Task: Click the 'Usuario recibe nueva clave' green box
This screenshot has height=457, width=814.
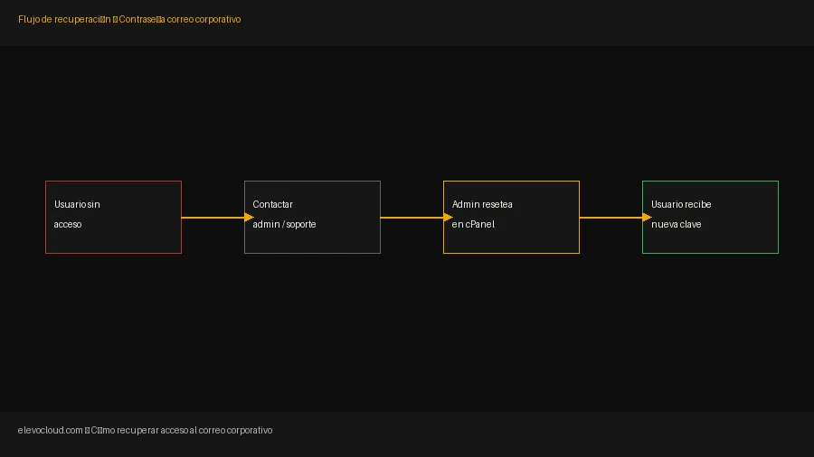Action: pyautogui.click(x=710, y=217)
